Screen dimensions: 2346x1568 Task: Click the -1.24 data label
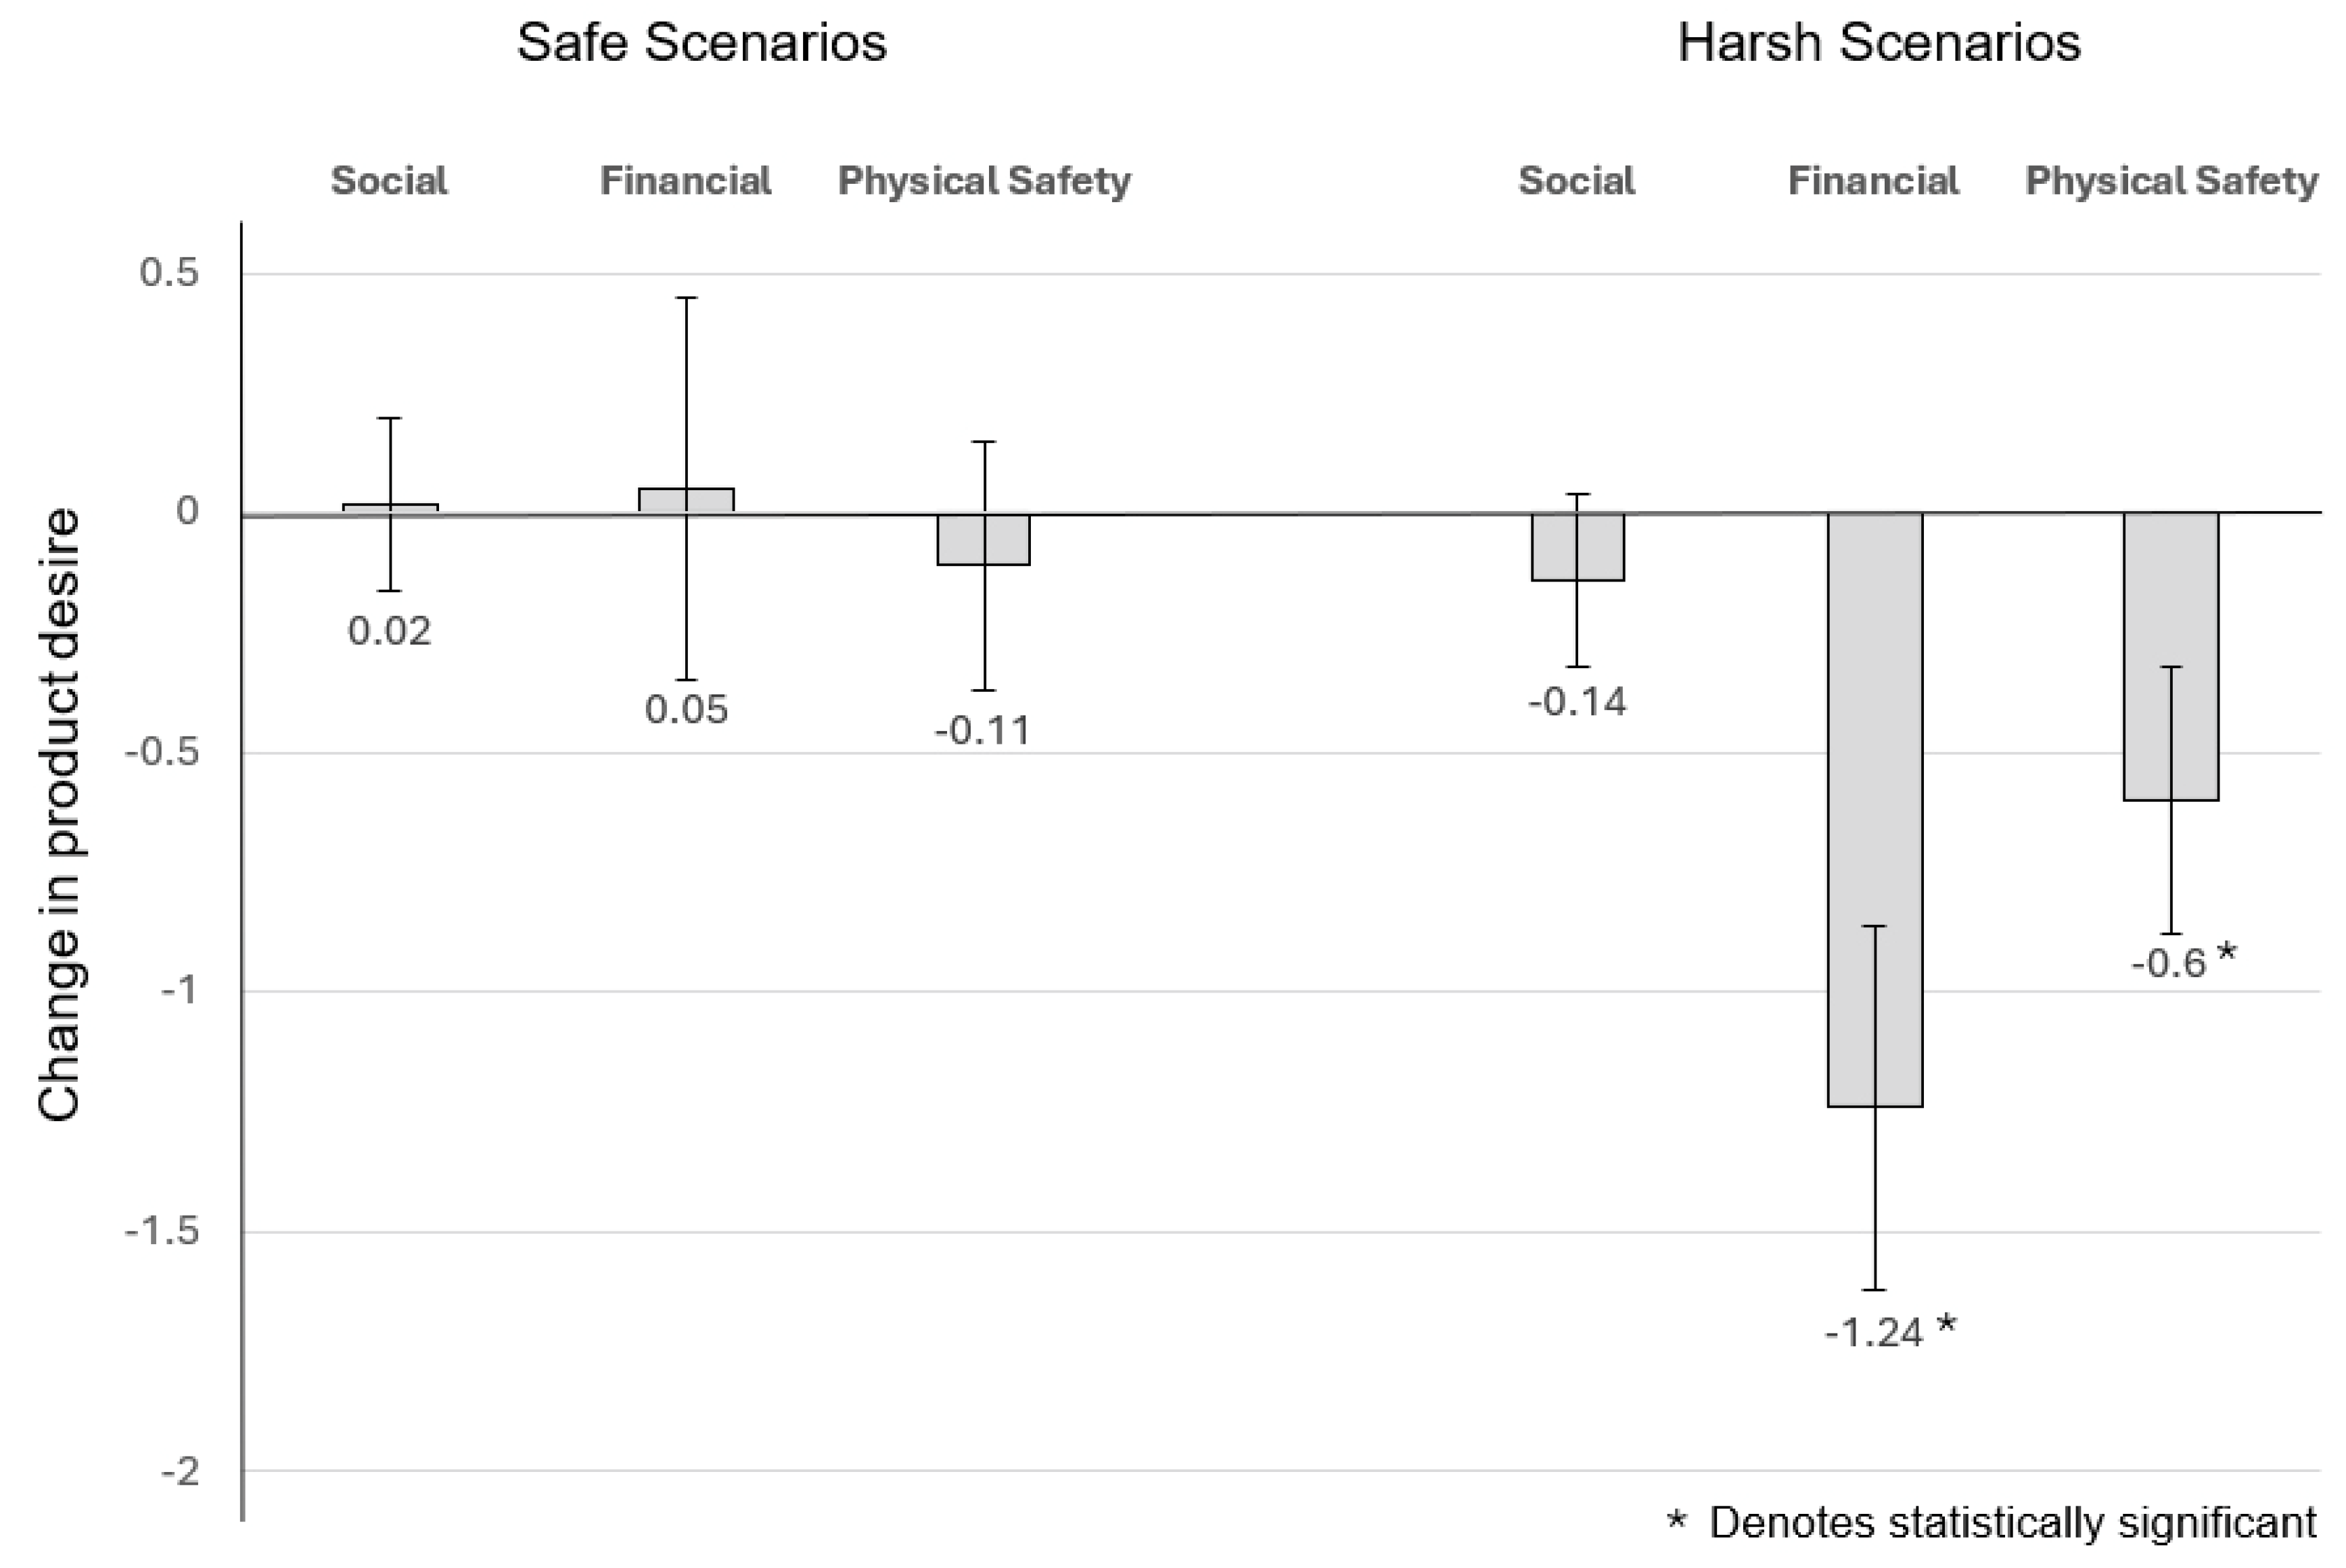(x=1874, y=1333)
